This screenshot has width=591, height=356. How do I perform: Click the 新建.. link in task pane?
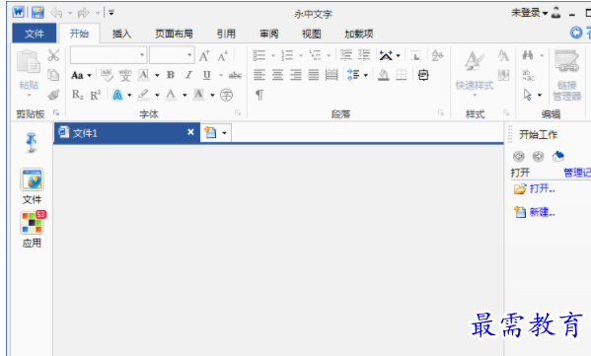click(x=543, y=212)
